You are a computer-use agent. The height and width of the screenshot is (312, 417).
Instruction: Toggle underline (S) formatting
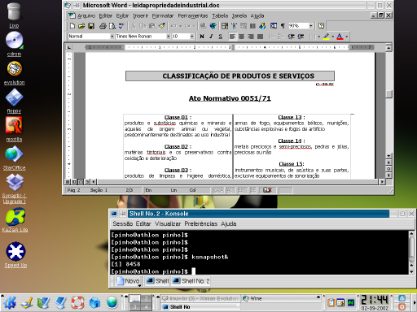tap(220, 37)
